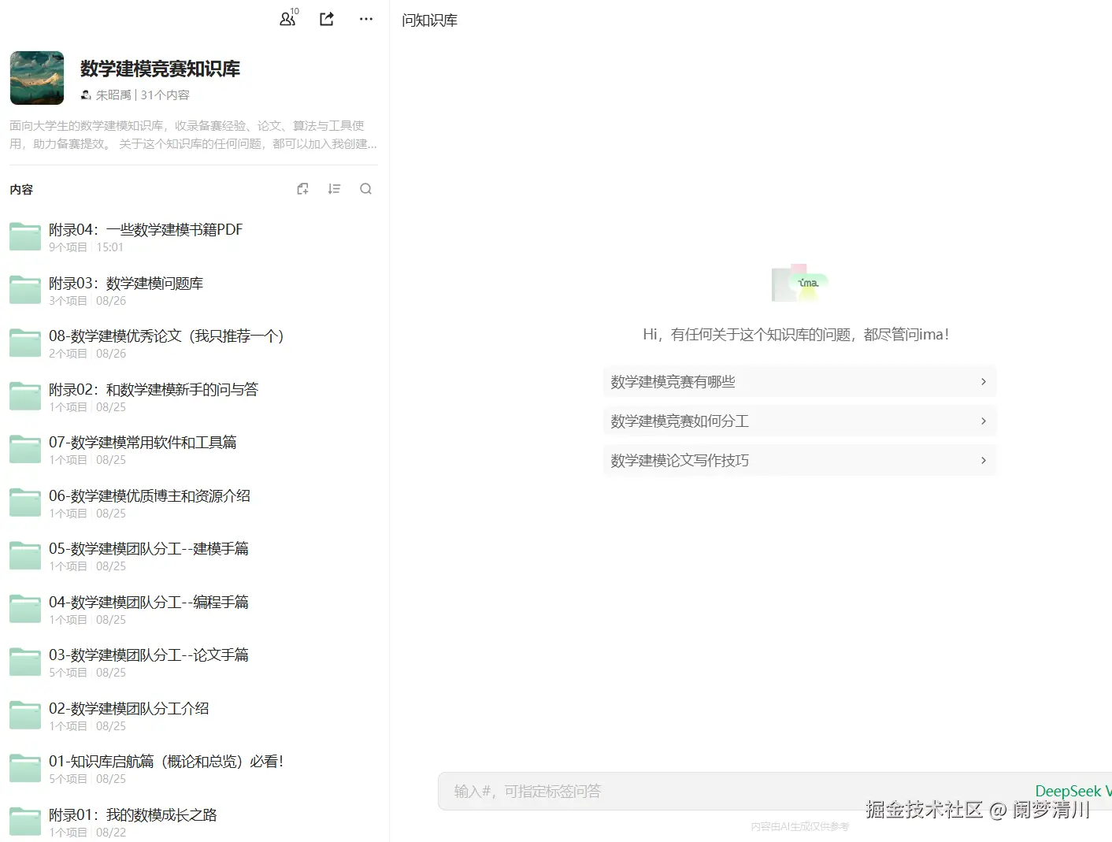Viewport: 1112px width, 842px height.
Task: Click the author name 朱昭禹
Action: pos(113,95)
